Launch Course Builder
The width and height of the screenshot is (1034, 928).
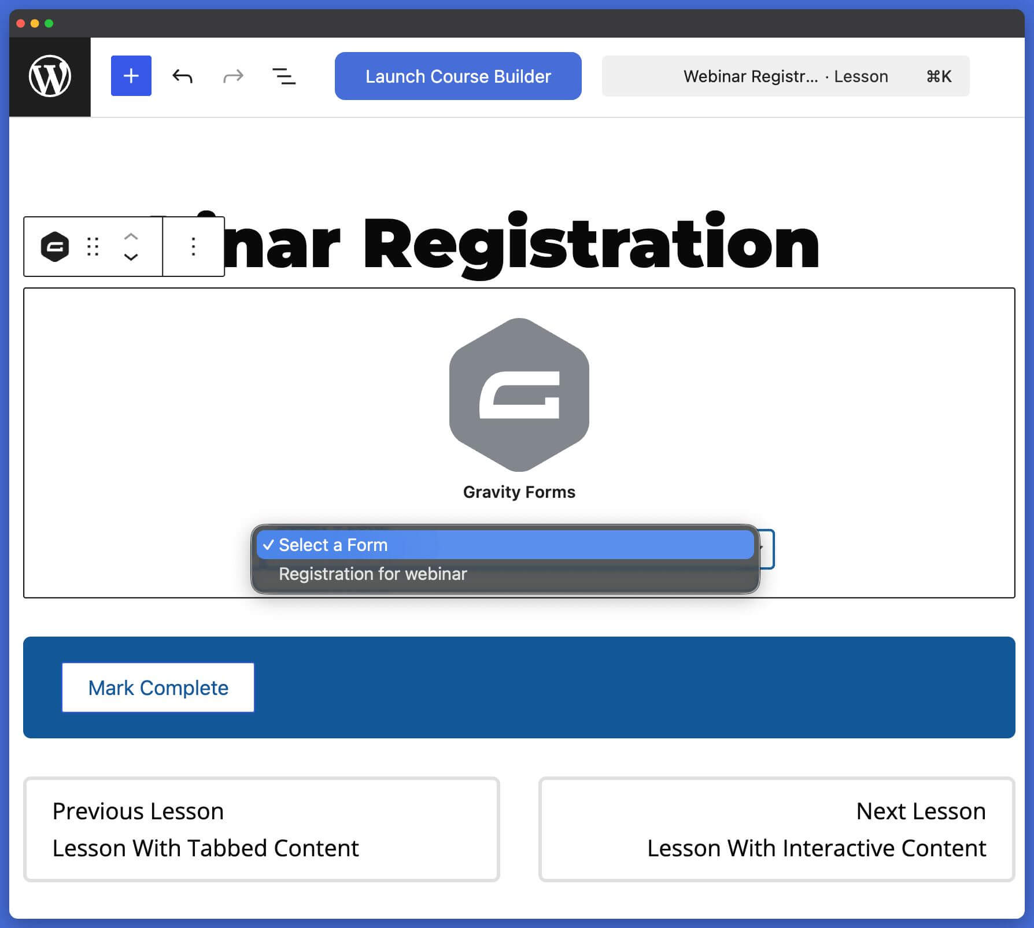[x=458, y=76]
